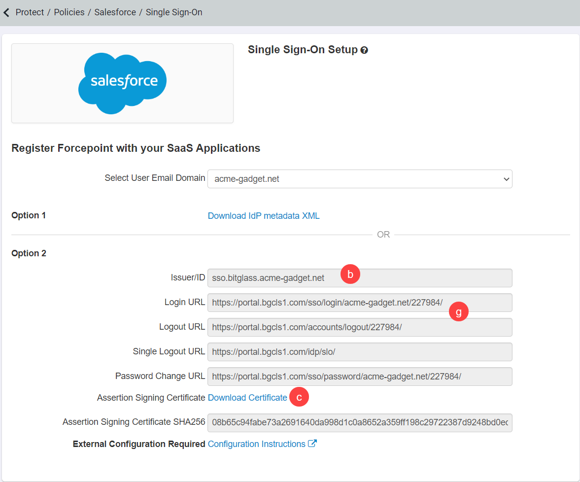Click the red marker badge labeled b

[350, 274]
